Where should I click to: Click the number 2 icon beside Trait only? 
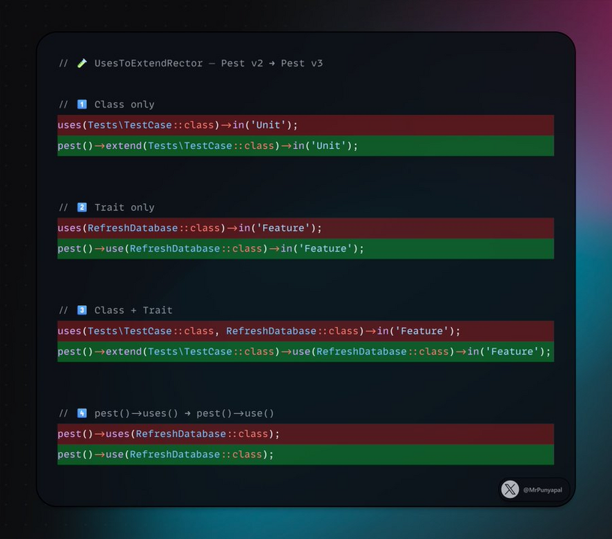pyautogui.click(x=82, y=207)
